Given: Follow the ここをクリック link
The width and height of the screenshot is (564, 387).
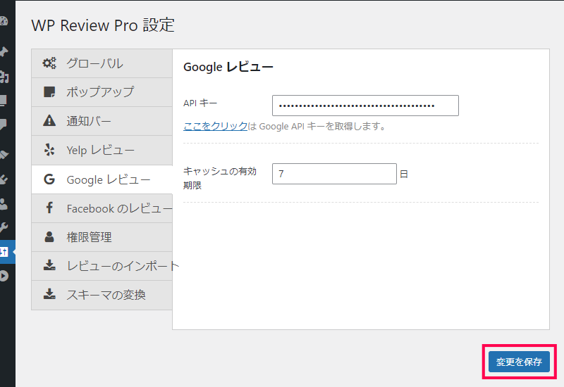Looking at the screenshot, I should [216, 126].
